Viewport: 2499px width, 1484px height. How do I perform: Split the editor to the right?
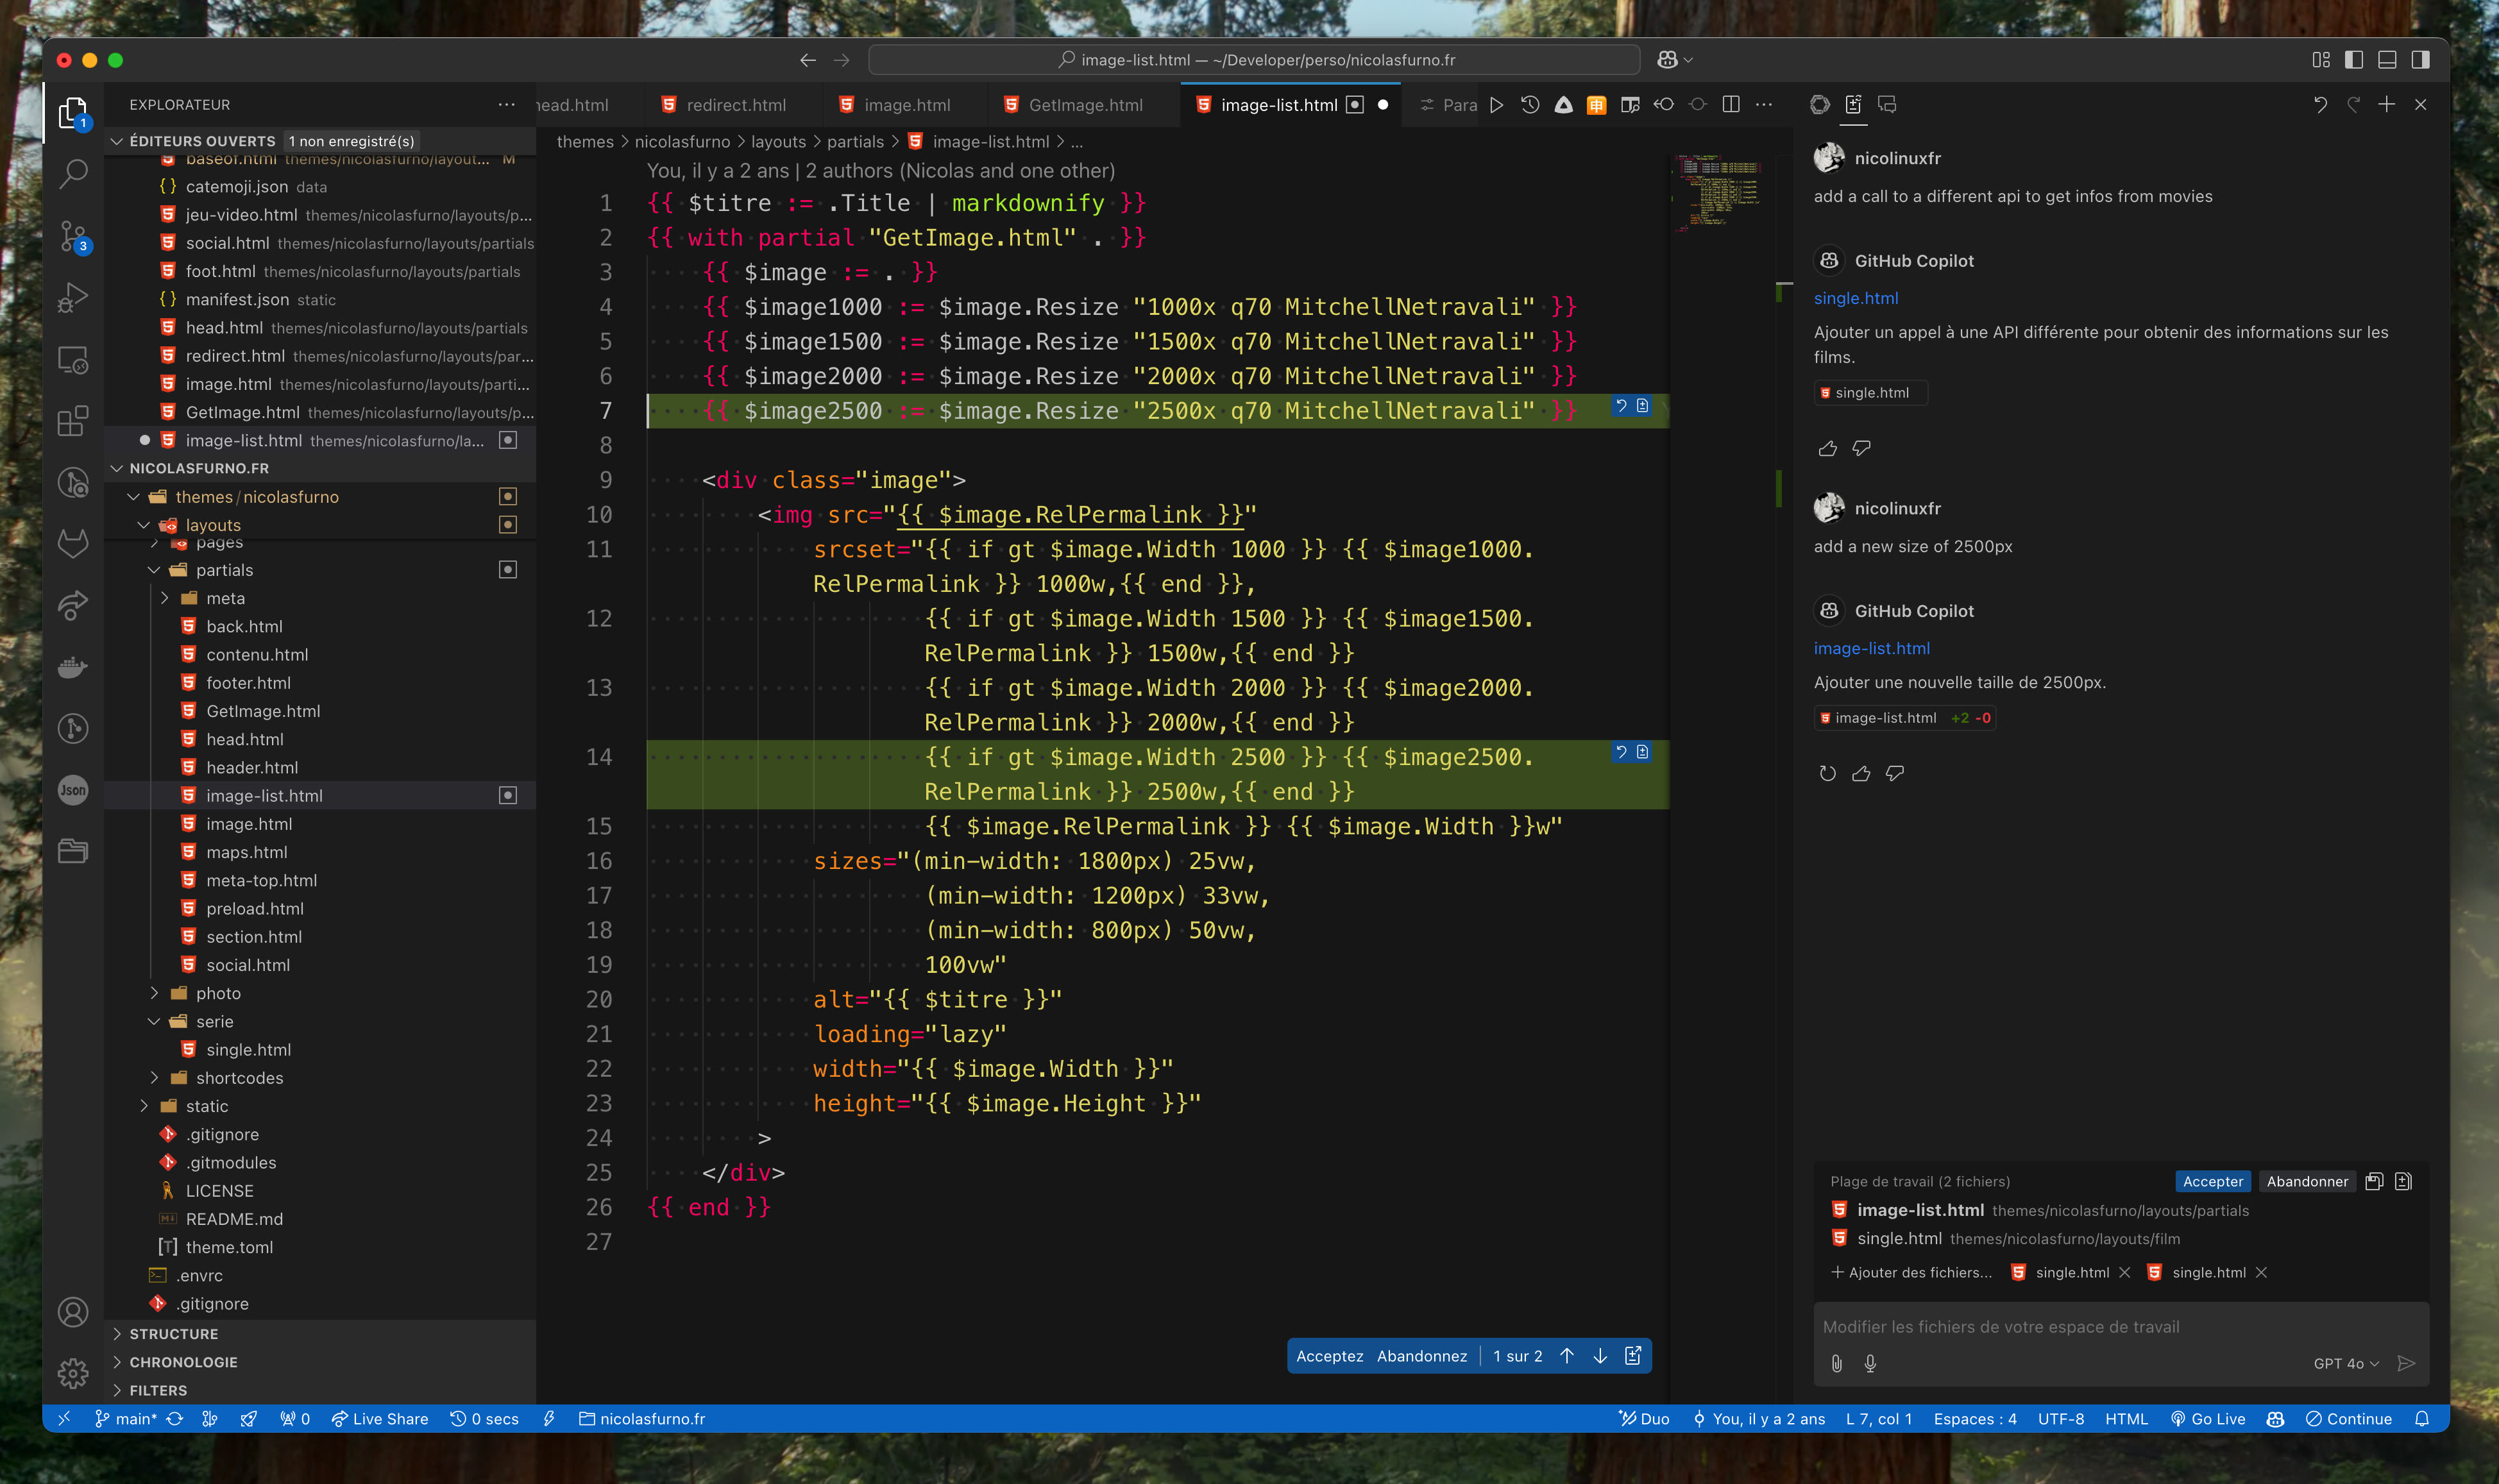(x=1731, y=105)
